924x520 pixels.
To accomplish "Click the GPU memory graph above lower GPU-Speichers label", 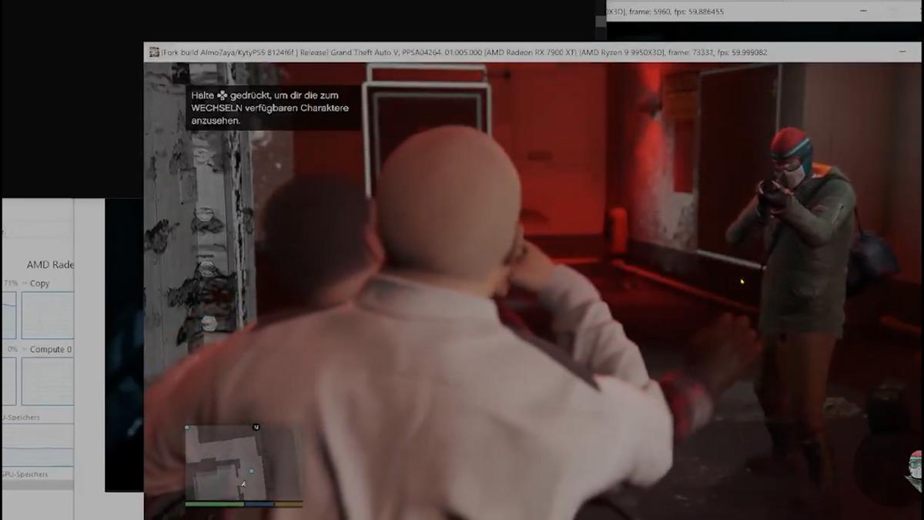I will point(37,445).
